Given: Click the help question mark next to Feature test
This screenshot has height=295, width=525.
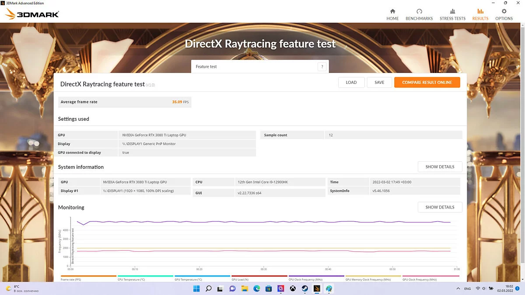Looking at the screenshot, I should (322, 67).
